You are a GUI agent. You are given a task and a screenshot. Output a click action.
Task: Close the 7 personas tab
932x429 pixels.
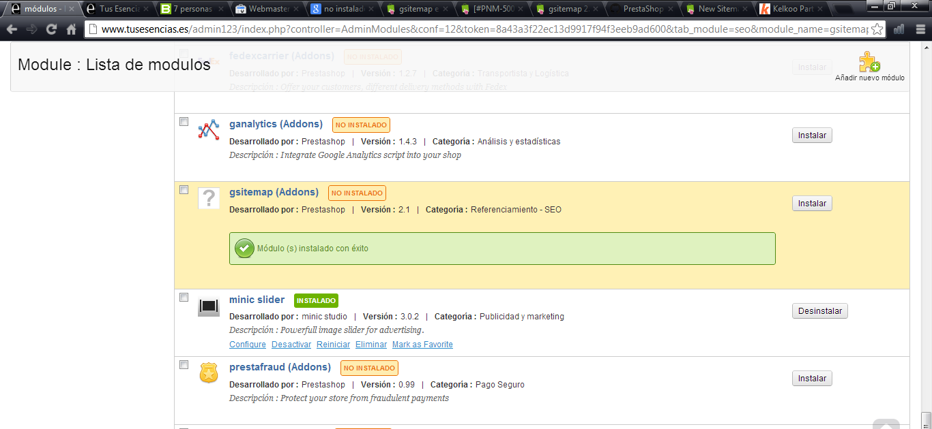click(220, 10)
